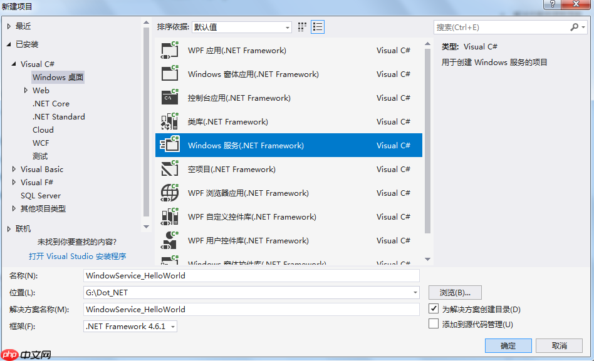The width and height of the screenshot is (594, 361).
Task: Click the Windows 窗体应用 template icon
Action: (x=169, y=74)
